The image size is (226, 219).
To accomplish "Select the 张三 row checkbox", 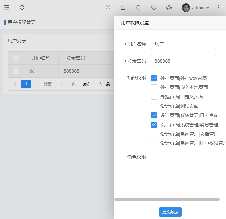I will [16, 71].
